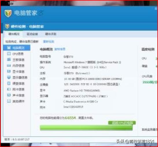Click the pencil icon beside the 电脑管家 title
This screenshot has width=158, height=147.
[41, 13]
